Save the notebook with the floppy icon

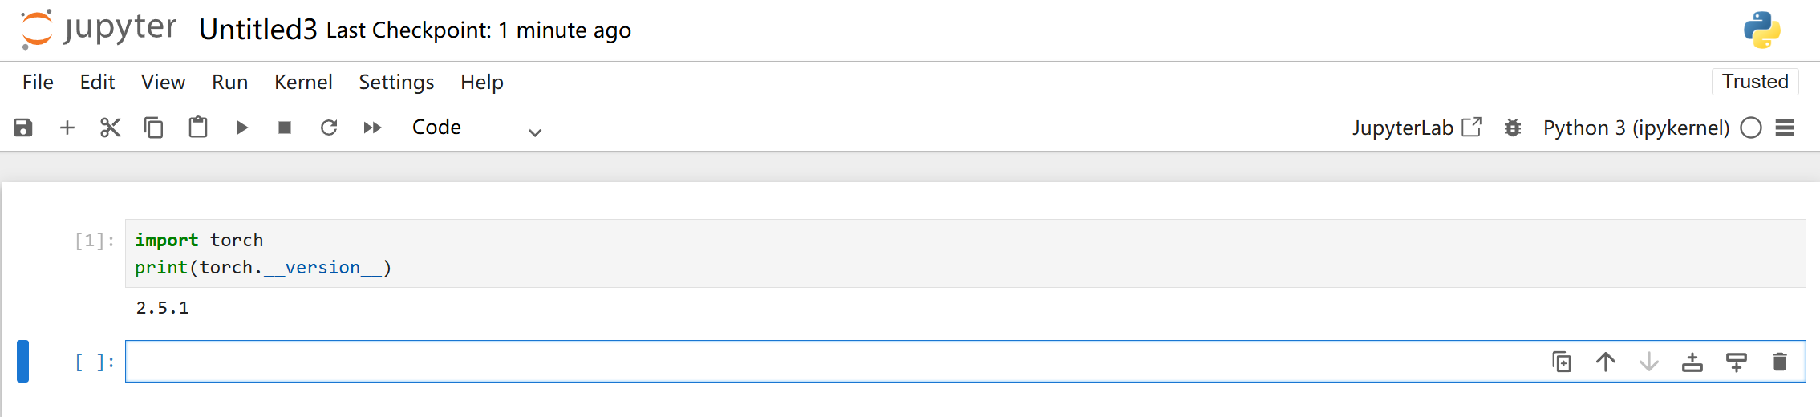23,128
